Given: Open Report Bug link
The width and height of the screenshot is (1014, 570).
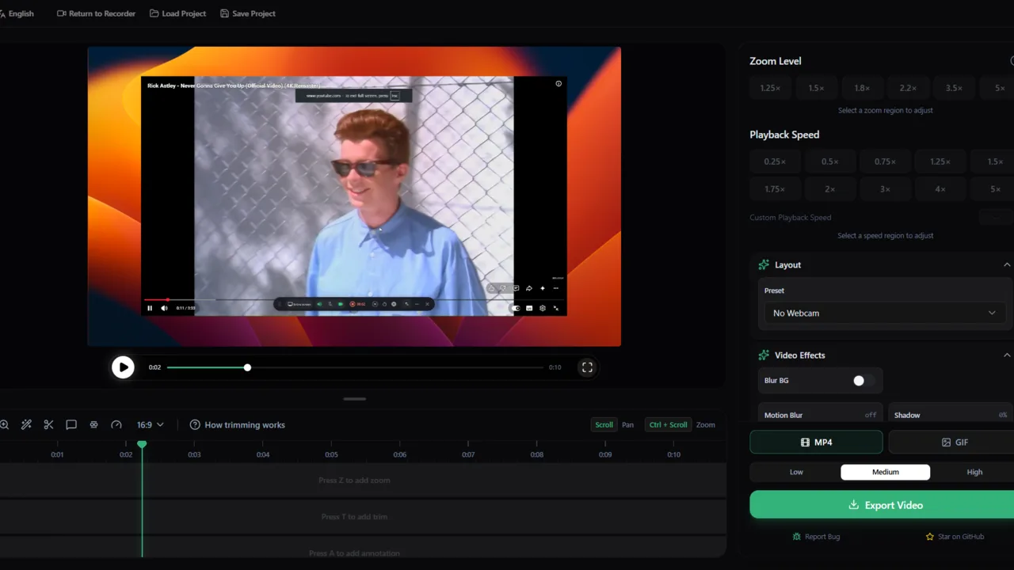Looking at the screenshot, I should [816, 537].
